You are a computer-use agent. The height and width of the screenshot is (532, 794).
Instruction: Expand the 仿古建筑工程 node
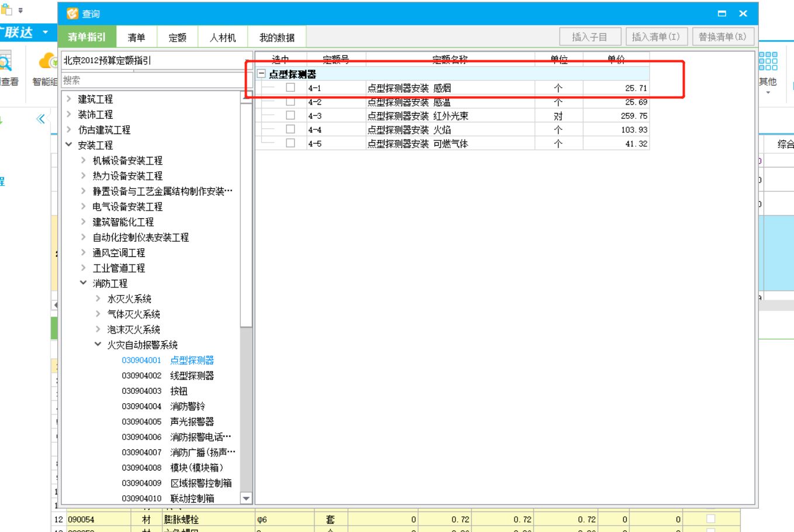tap(69, 129)
